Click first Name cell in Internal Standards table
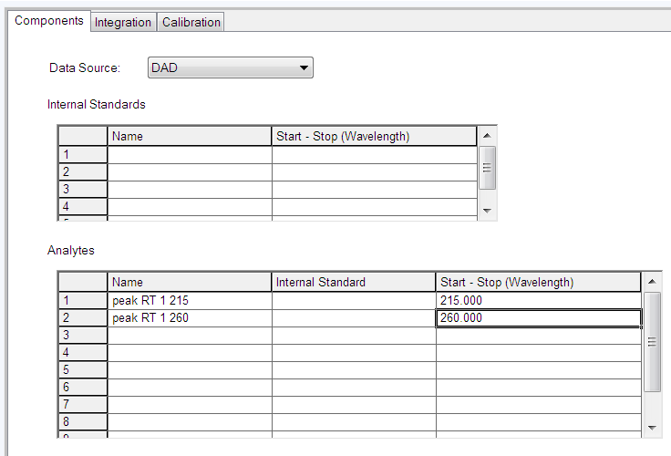This screenshot has height=456, width=671. [190, 154]
